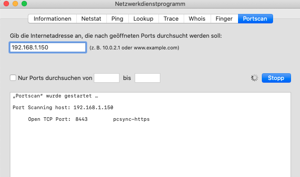Click the Netzwerkdienstprogramm window title bar
The width and height of the screenshot is (300, 177).
click(x=150, y=4)
